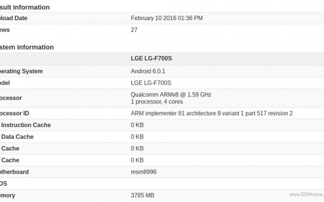Screen dimensions: 324x202
Task: Click the Instruction Cache row label
Action: (26, 125)
